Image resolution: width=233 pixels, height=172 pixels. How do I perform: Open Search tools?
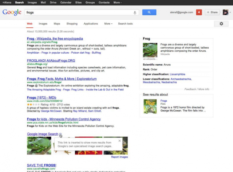pyautogui.click(x=125, y=24)
